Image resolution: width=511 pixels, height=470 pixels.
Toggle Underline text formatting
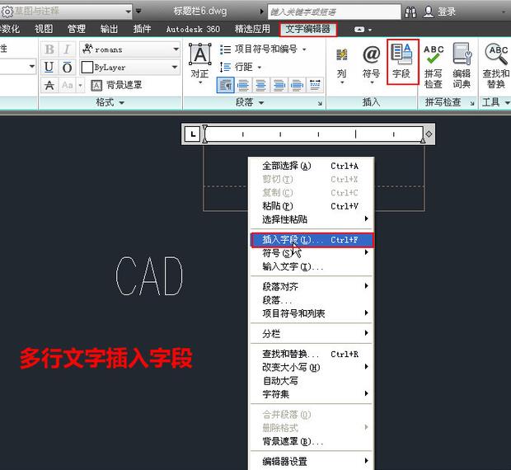(x=49, y=68)
